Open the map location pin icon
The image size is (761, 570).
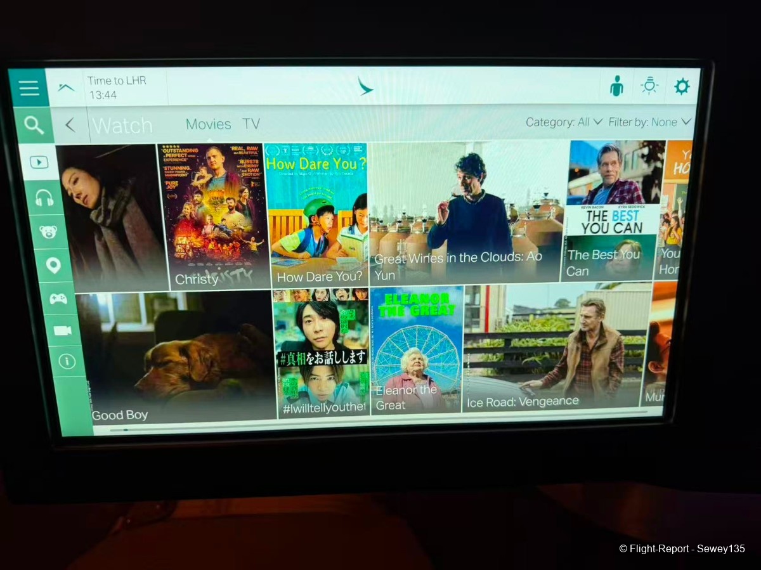(53, 266)
